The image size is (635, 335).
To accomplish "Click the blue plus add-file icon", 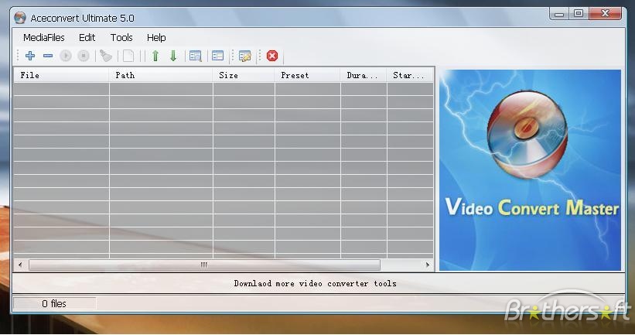I will [x=30, y=56].
